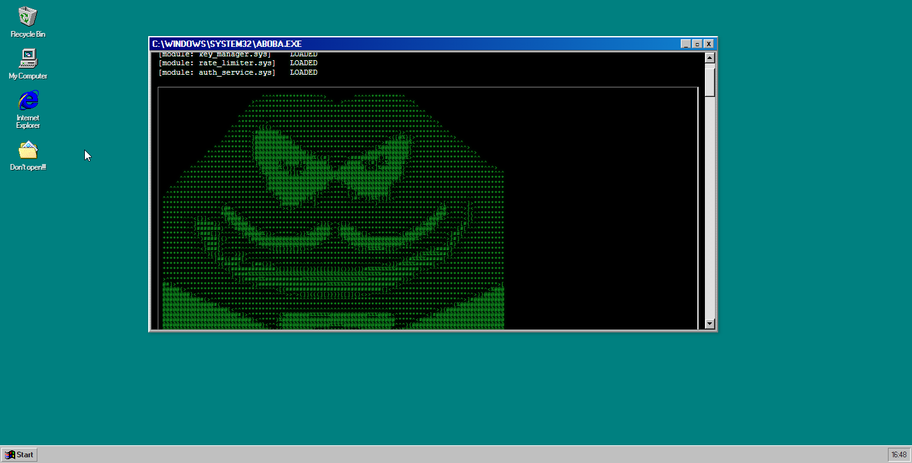Click the C:\WINDOWS\SYSTEM32\ABOBA.EXE title bar text
This screenshot has height=463, width=912.
[227, 44]
